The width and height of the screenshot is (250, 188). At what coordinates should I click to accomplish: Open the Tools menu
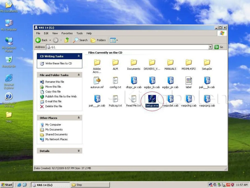79,33
